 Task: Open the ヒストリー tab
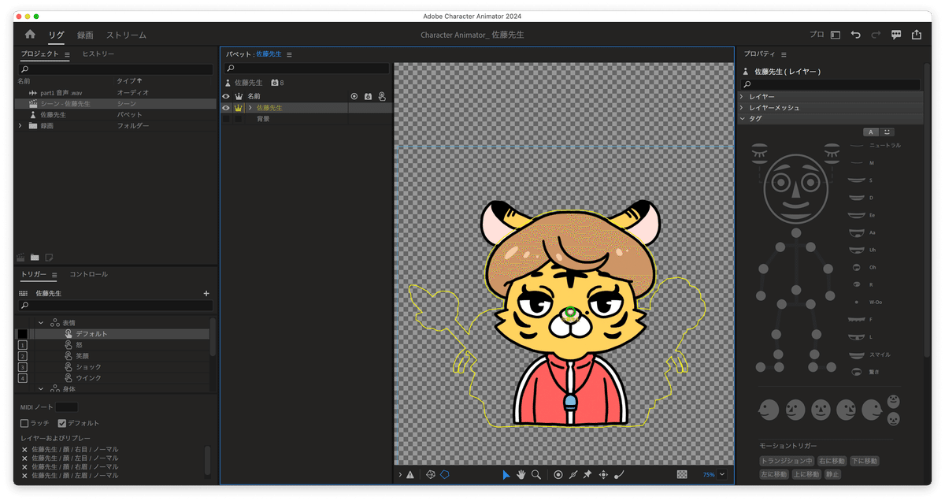tap(98, 54)
